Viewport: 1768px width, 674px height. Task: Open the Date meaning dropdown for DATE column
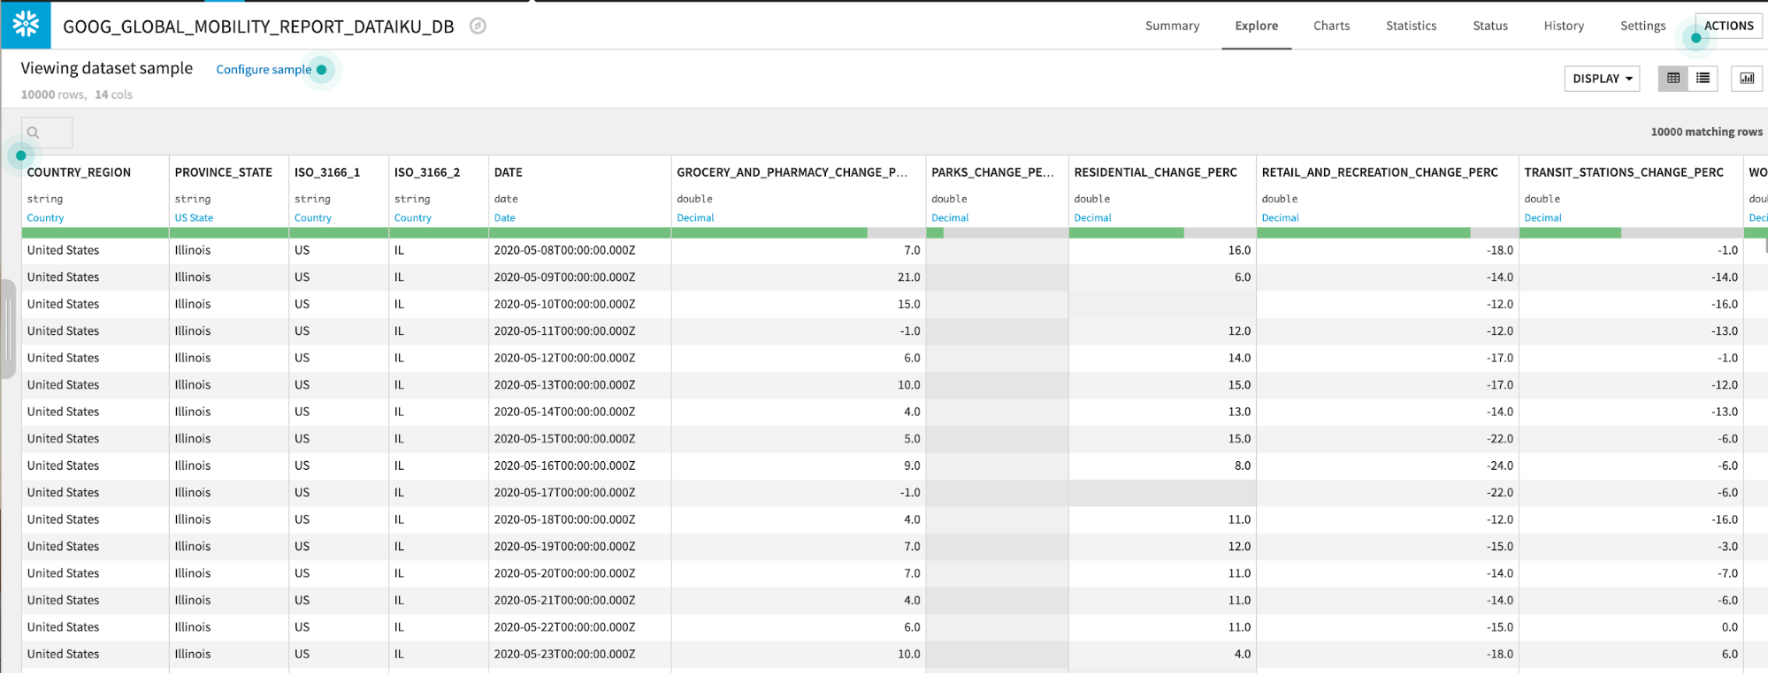504,218
